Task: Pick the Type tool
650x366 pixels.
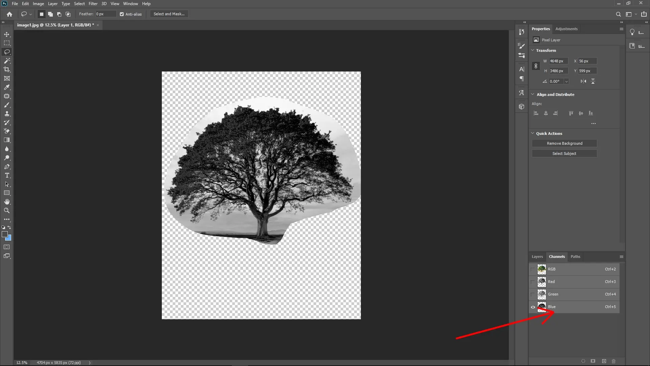Action: 7,175
